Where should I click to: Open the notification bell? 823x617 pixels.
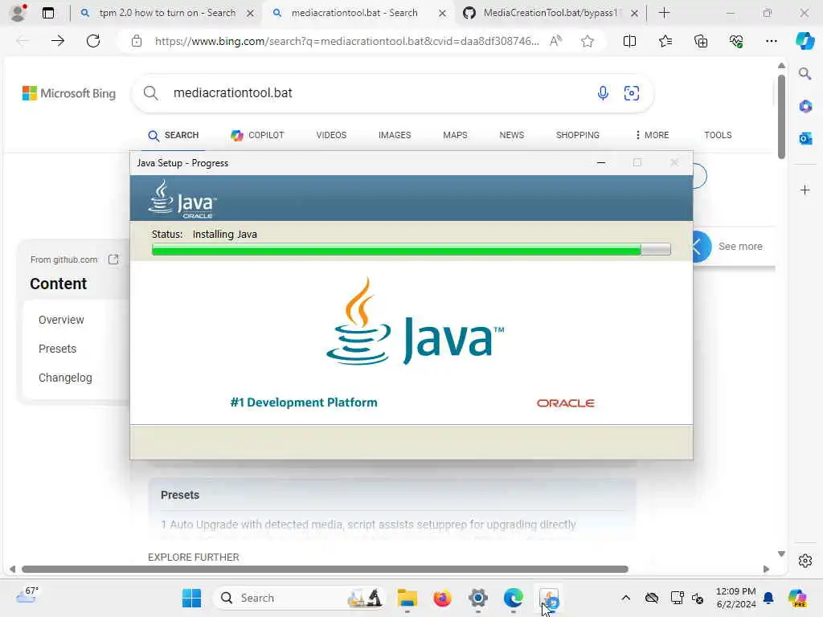coord(768,598)
